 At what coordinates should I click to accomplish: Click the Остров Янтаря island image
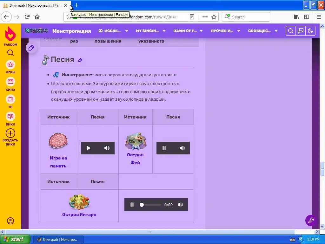[x=79, y=202]
